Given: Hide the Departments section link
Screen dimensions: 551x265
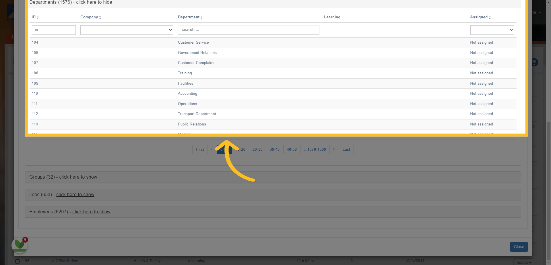Looking at the screenshot, I should 94,2.
